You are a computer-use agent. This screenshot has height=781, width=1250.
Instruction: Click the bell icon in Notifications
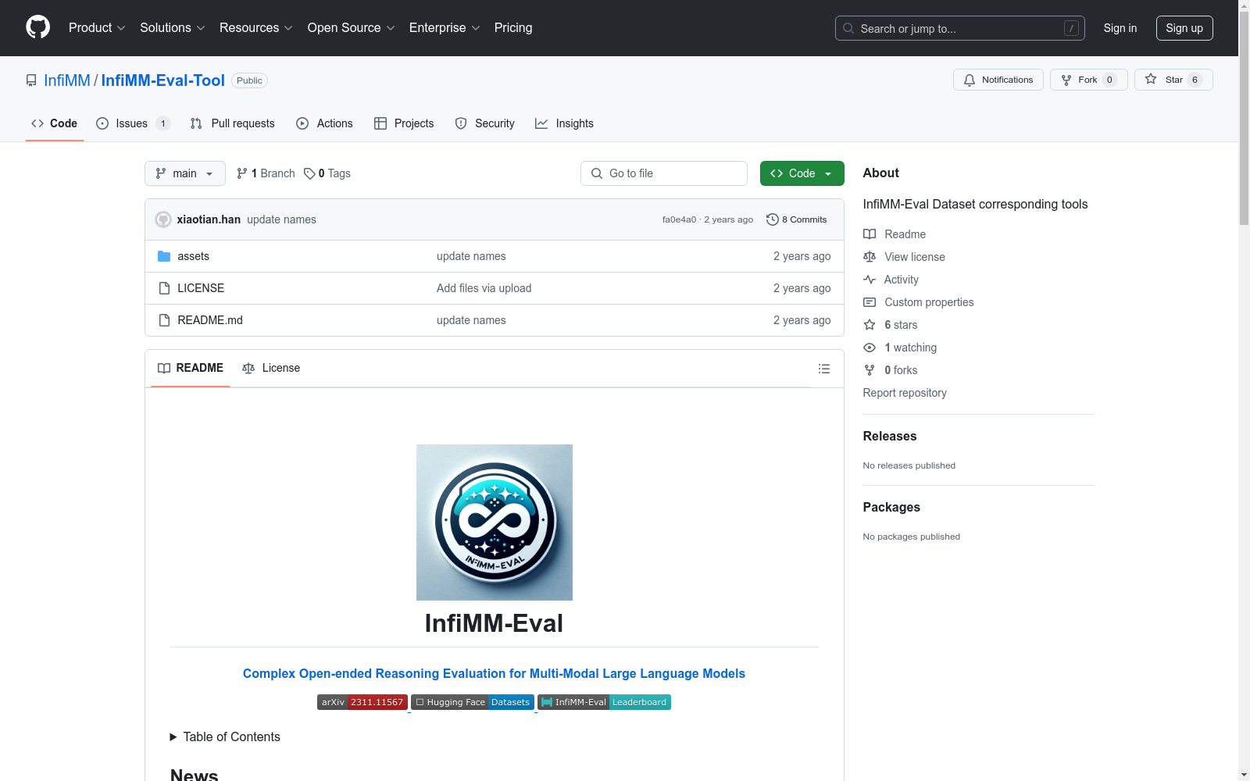[x=970, y=80]
